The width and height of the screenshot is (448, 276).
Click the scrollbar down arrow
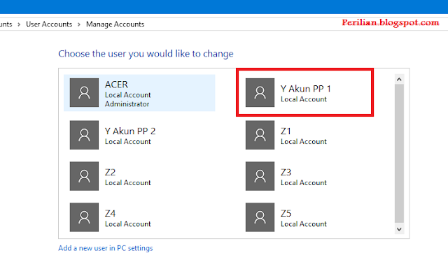click(399, 229)
